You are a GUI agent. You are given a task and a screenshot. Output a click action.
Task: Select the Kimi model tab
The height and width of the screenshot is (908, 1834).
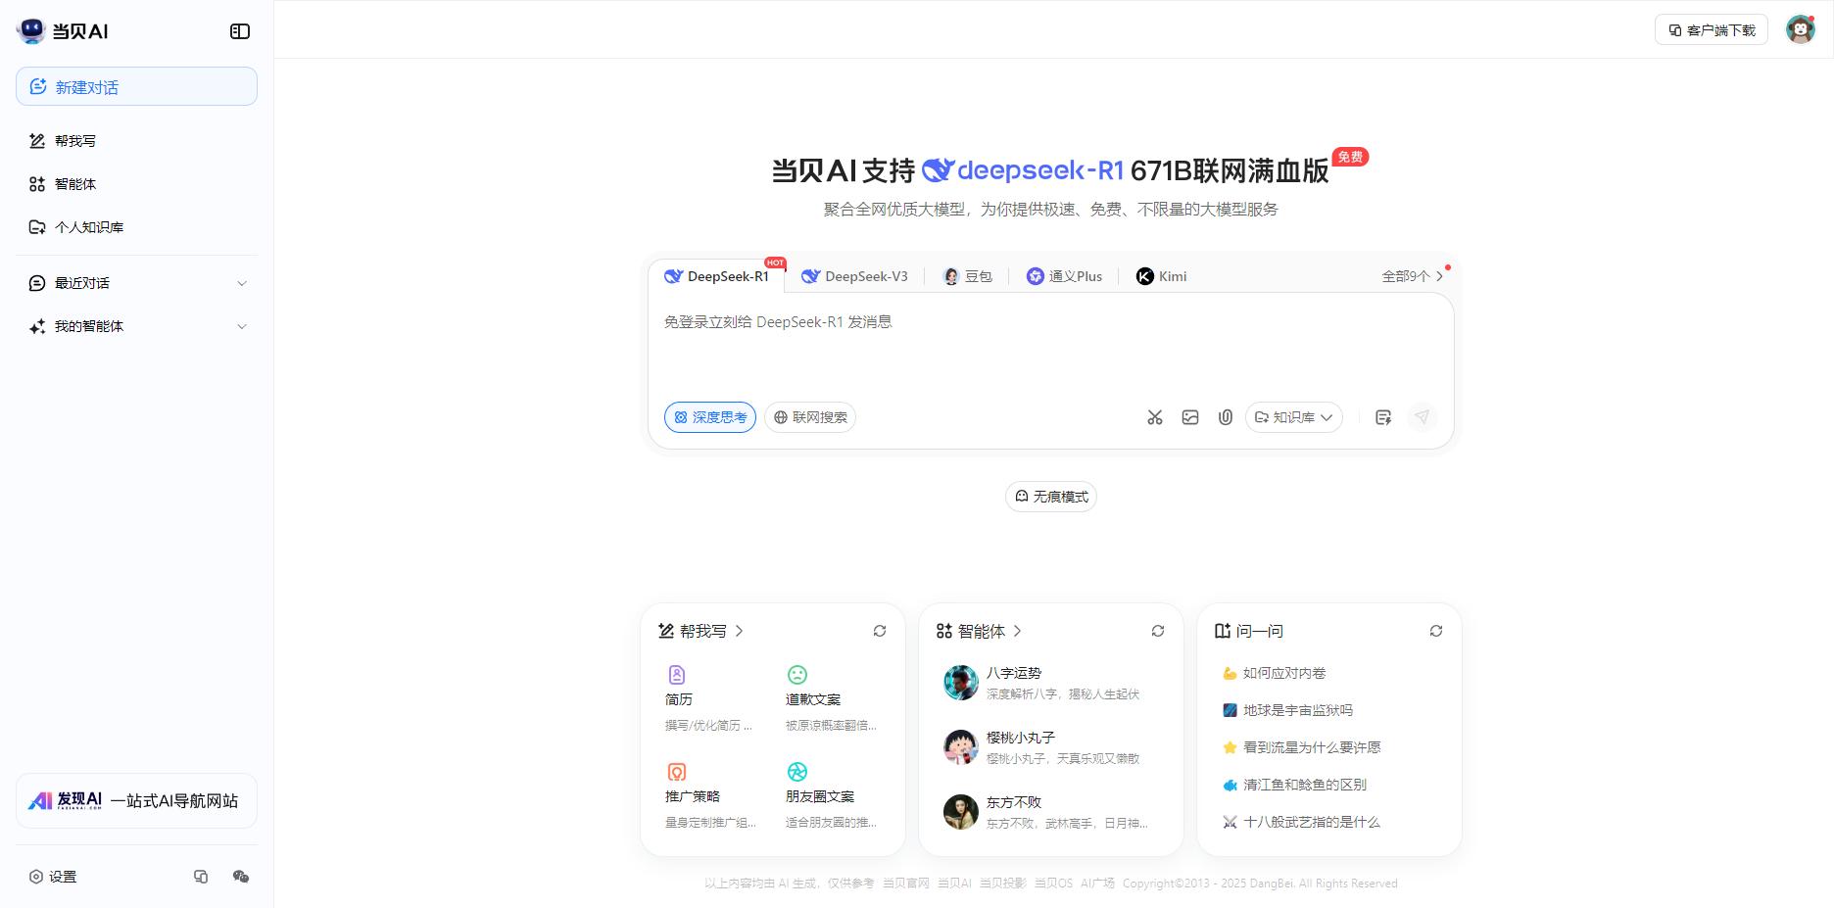[1162, 276]
